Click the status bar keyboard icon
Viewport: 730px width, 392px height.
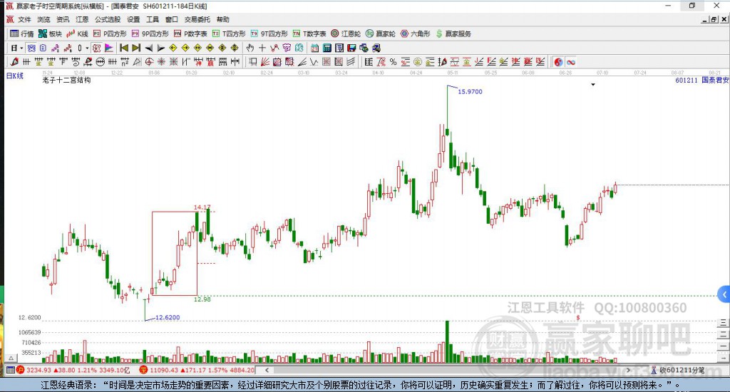click(10, 370)
